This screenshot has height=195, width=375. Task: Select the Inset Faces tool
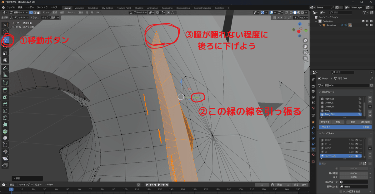(5, 97)
